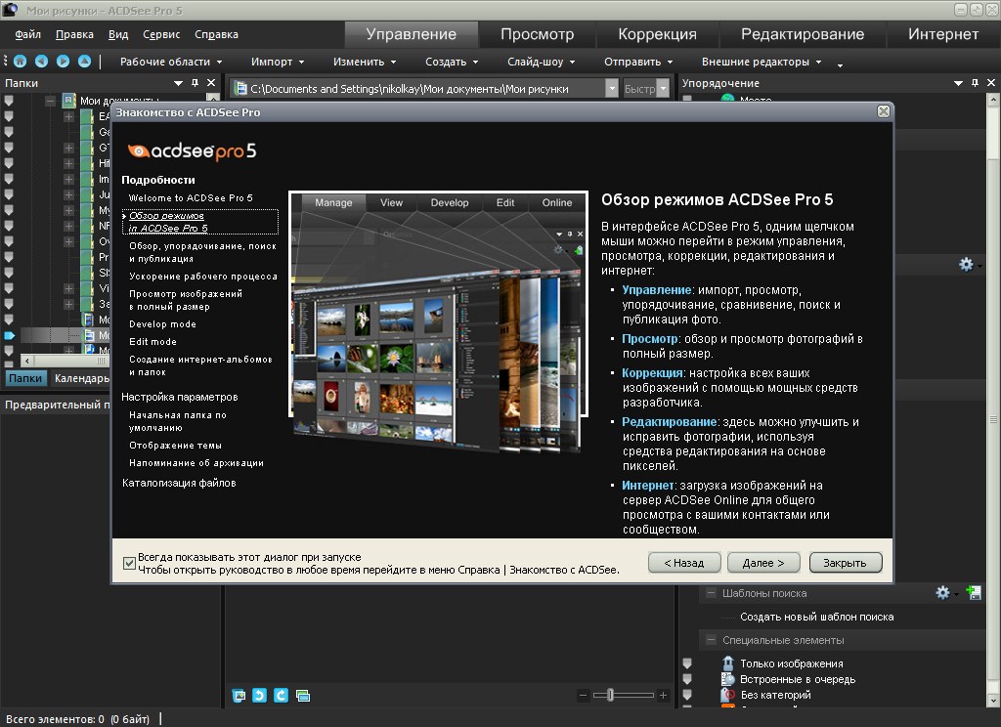The width and height of the screenshot is (1001, 727).
Task: Click the add new search template icon
Action: [x=974, y=593]
